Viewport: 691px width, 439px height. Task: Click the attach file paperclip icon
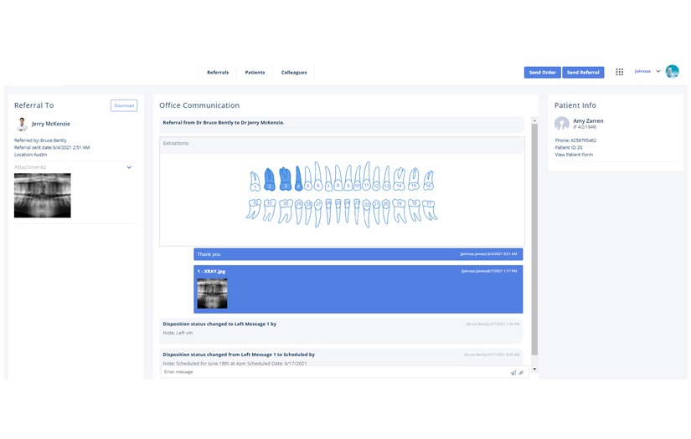521,373
